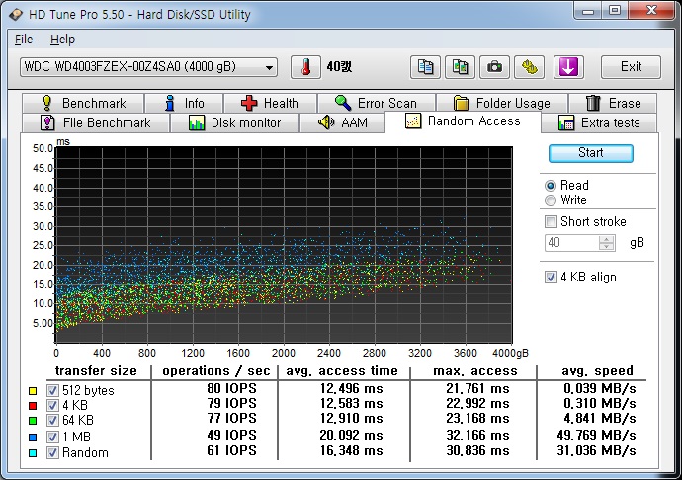Open the Help menu
This screenshot has width=682, height=480.
(62, 40)
